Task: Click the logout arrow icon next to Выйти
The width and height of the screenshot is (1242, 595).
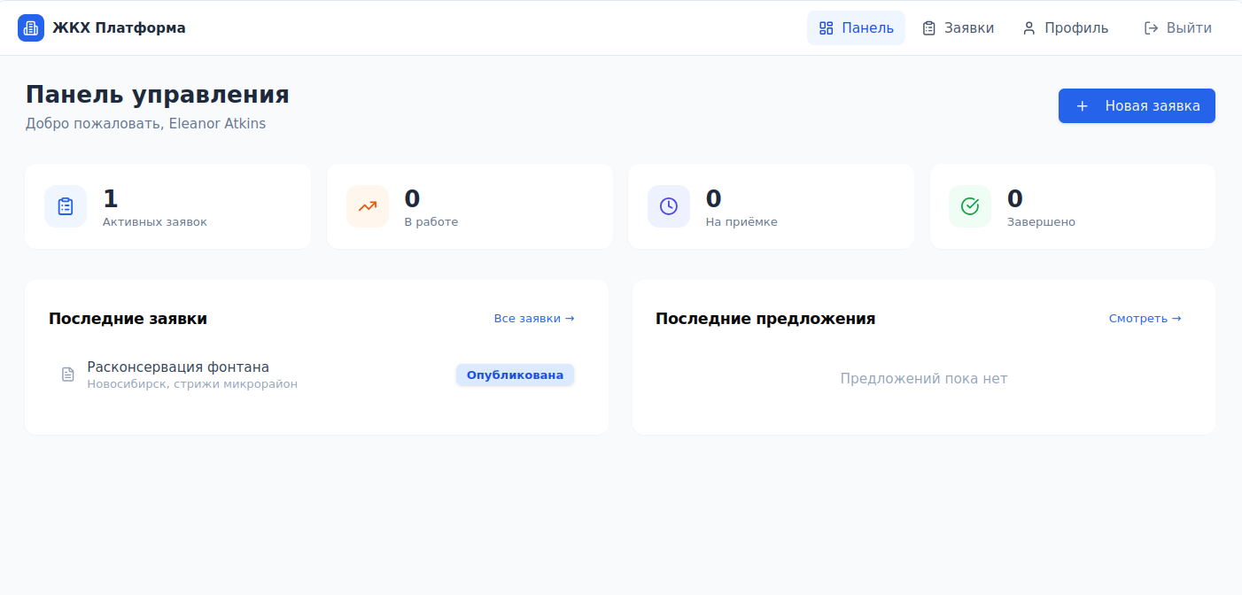Action: click(1151, 28)
